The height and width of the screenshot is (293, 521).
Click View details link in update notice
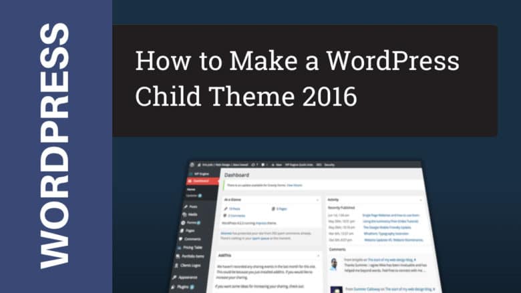tap(295, 185)
